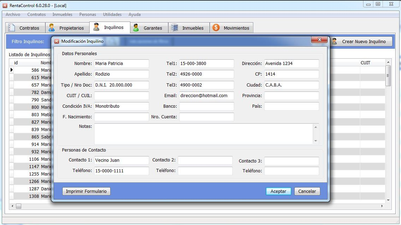This screenshot has width=401, height=225.
Task: Open the Inmuebles menu in menu bar
Action: click(62, 14)
